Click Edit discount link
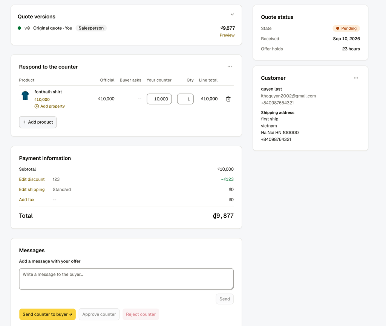This screenshot has width=386, height=326. click(32, 179)
